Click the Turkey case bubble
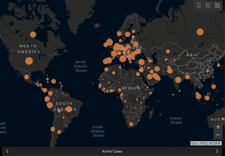The width and height of the screenshot is (225, 156). click(x=141, y=62)
